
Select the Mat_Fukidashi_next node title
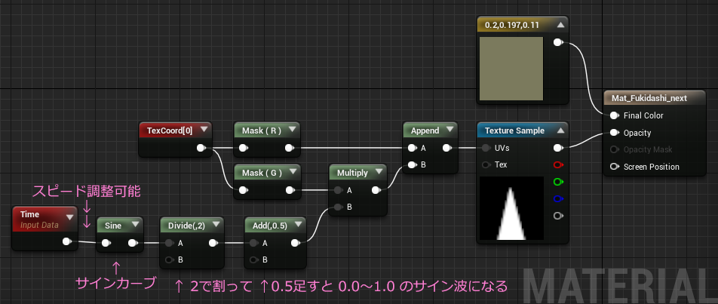650,98
